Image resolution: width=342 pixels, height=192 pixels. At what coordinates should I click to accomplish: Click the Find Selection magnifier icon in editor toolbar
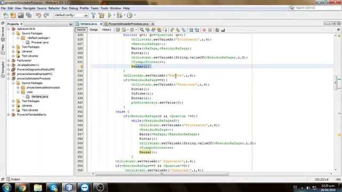pyautogui.click(x=142, y=30)
